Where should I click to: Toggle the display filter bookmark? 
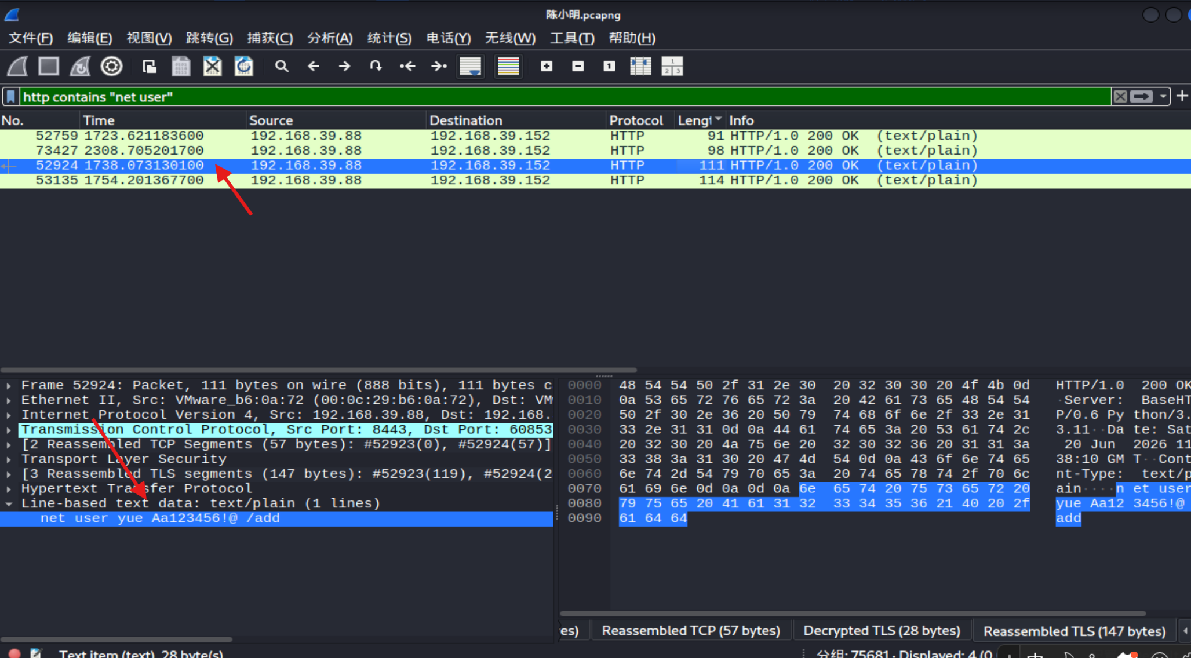pos(11,97)
